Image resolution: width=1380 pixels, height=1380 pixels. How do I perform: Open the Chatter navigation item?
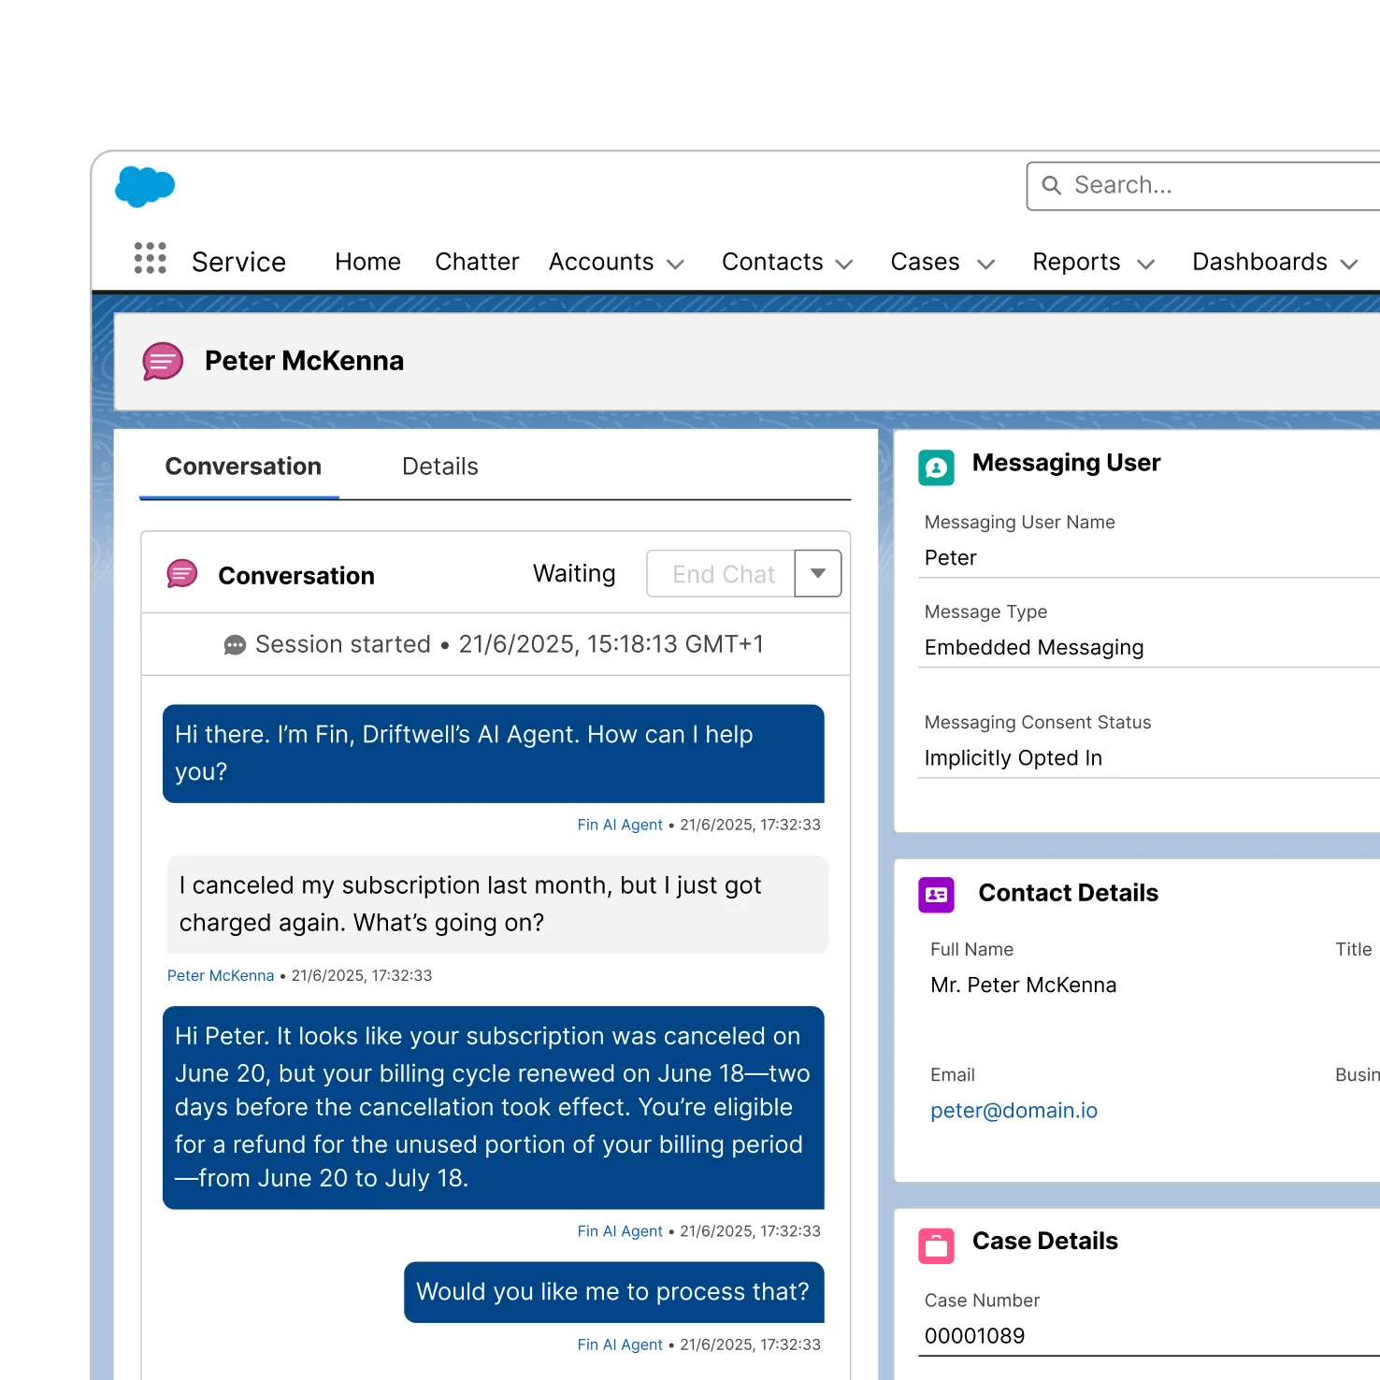[x=477, y=262]
